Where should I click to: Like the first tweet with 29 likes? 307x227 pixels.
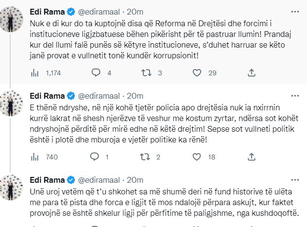coord(197,73)
